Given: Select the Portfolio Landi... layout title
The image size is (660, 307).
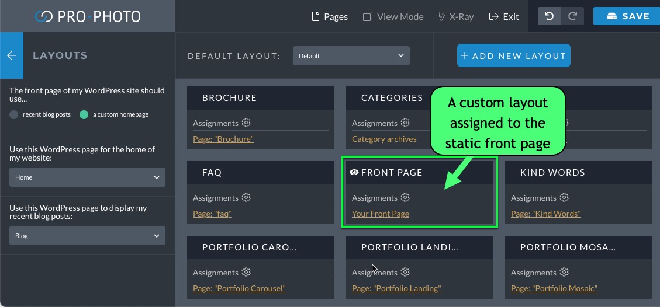Looking at the screenshot, I should (x=410, y=247).
